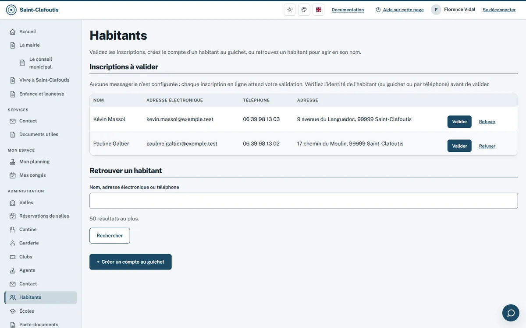Click the Écoles graduation cap icon

click(x=13, y=311)
